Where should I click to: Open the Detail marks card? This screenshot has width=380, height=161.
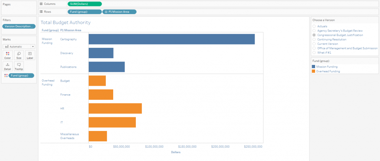[7, 66]
